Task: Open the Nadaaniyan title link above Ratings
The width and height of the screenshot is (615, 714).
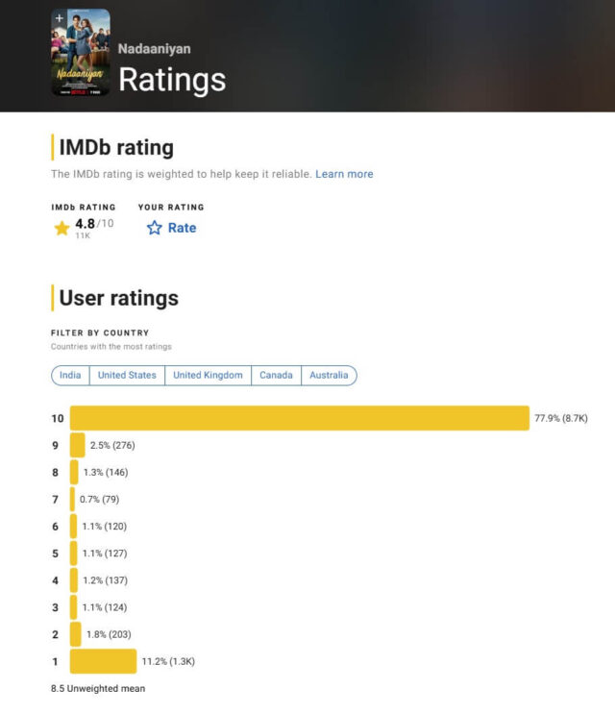Action: [x=152, y=48]
